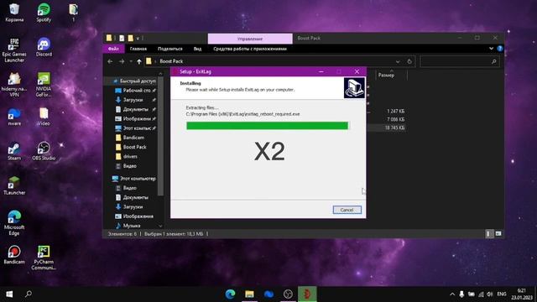Click the ENG language indicator

coord(502,294)
